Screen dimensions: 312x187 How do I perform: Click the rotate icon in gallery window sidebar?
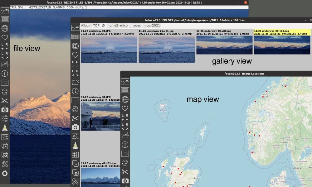[x=75, y=109]
